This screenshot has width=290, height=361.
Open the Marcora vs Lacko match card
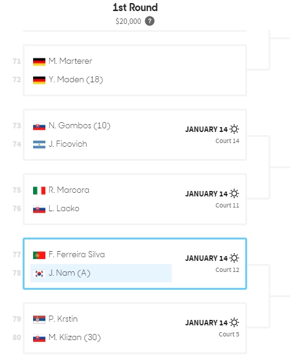135,200
